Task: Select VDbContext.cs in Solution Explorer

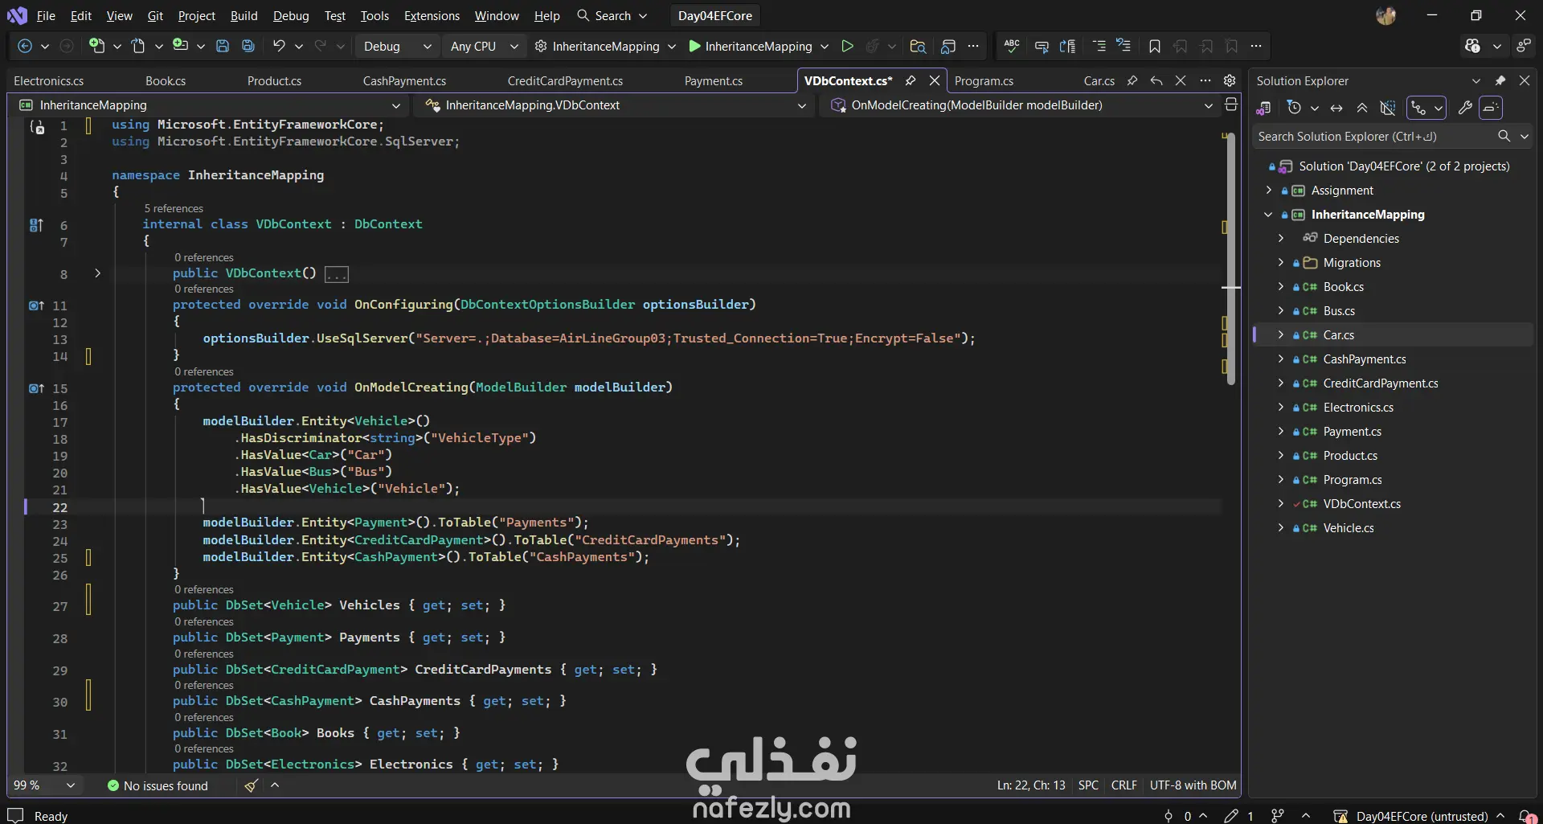Action: point(1361,504)
